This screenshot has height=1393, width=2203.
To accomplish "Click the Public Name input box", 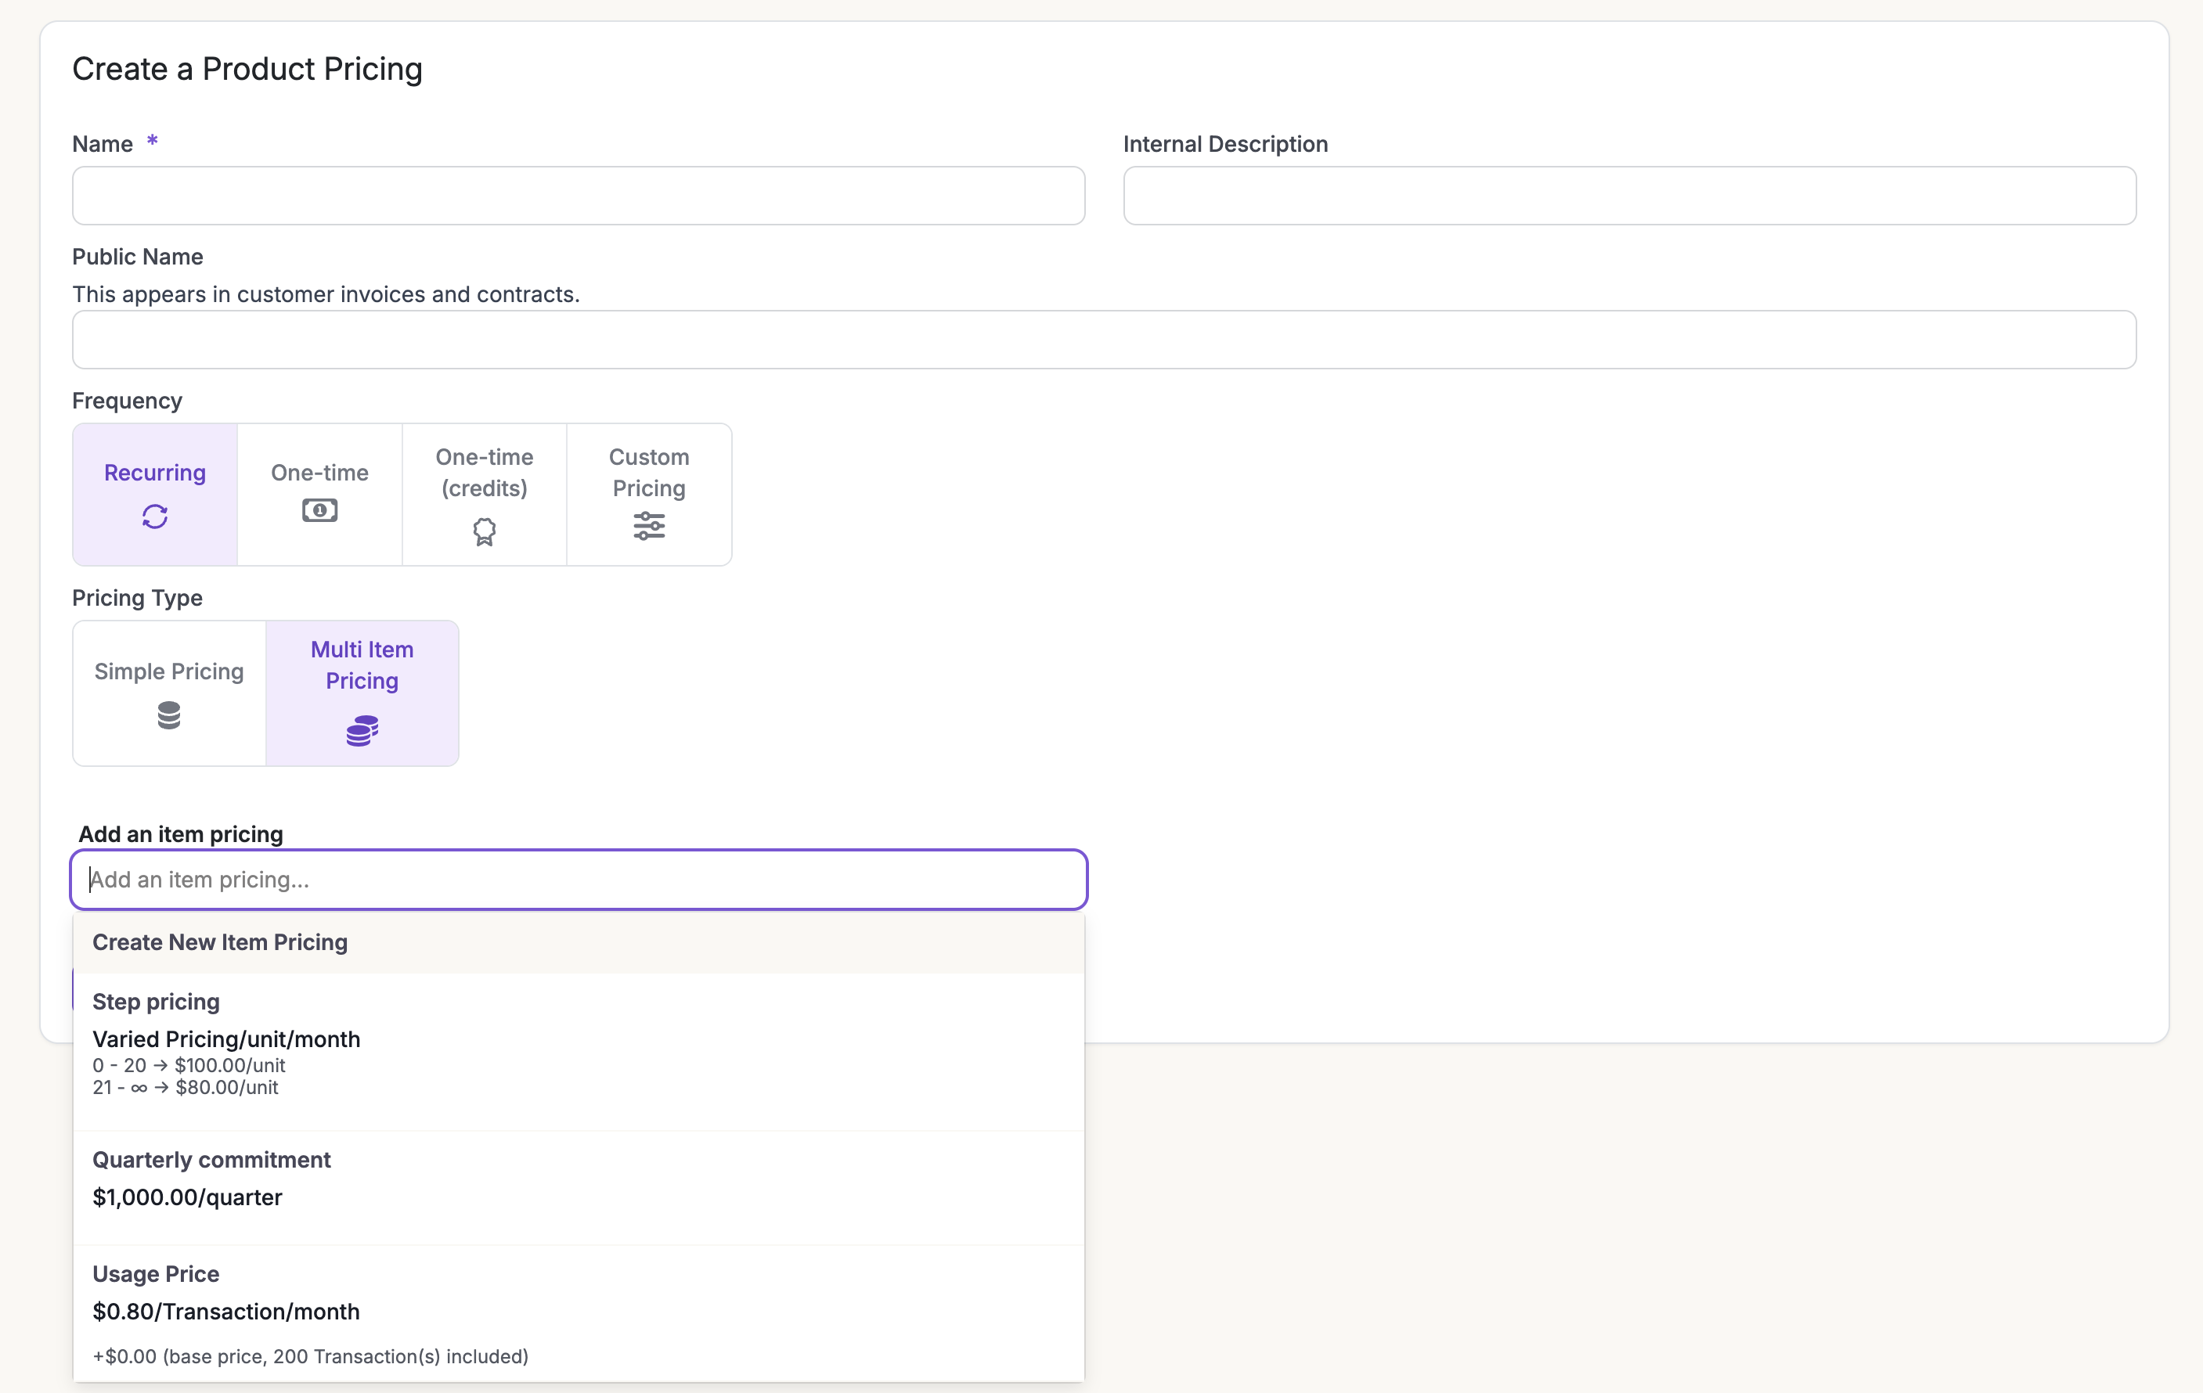I will tap(1103, 340).
